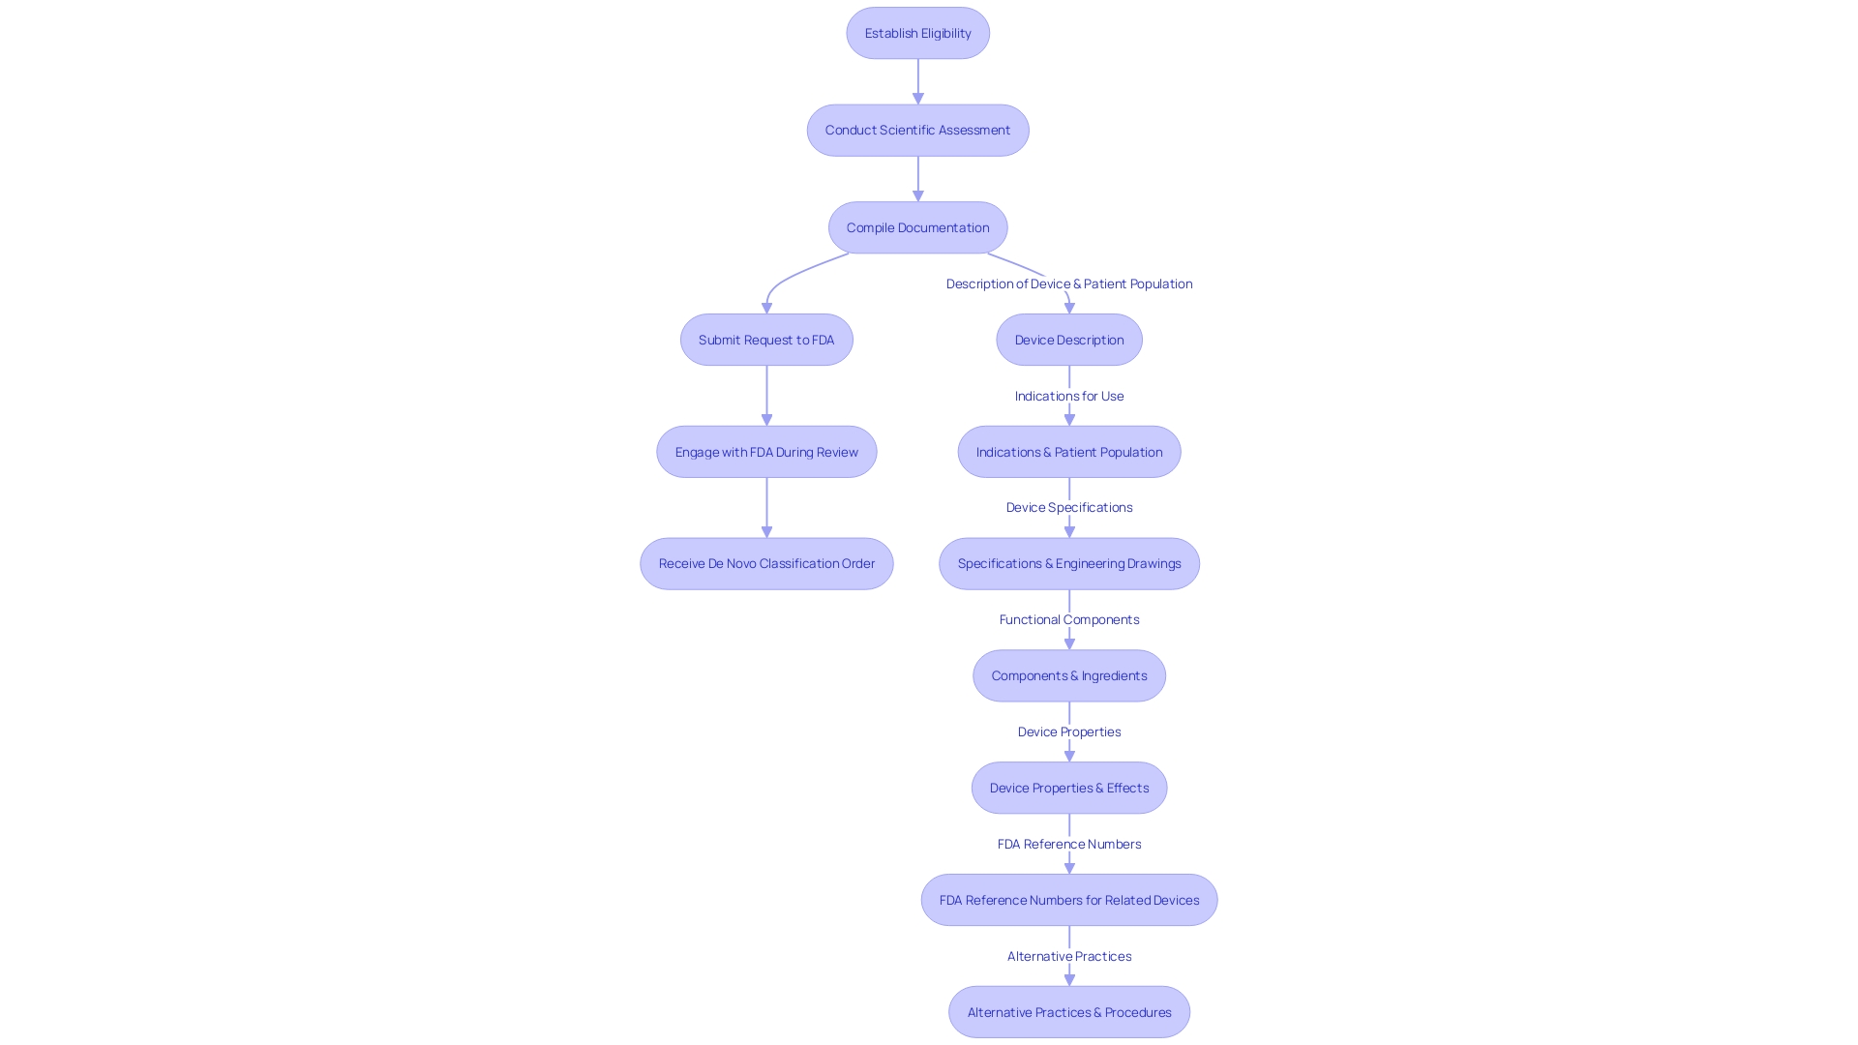Click the Description of Device & Patient Population link
Image resolution: width=1858 pixels, height=1045 pixels.
(x=1068, y=284)
